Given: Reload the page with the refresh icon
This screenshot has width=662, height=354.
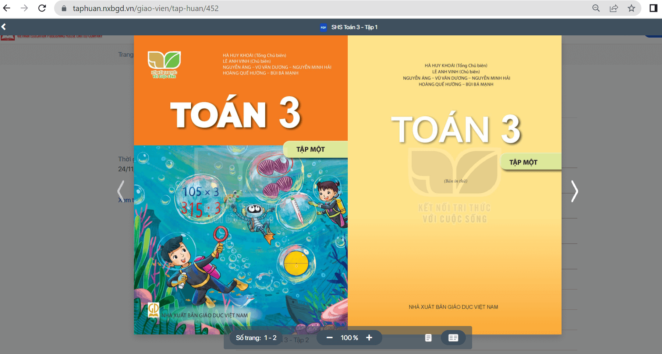Looking at the screenshot, I should (42, 8).
